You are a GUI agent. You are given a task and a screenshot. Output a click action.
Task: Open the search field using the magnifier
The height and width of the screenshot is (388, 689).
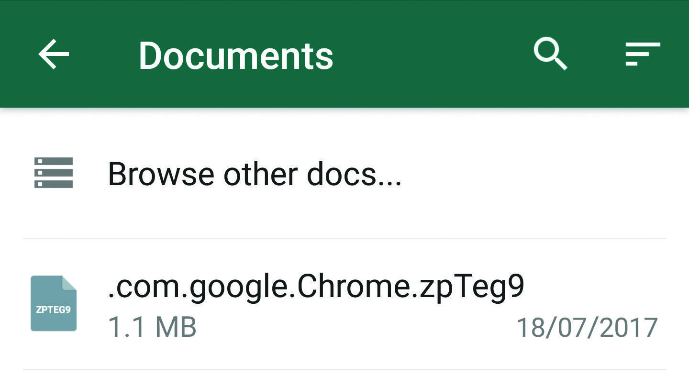550,54
